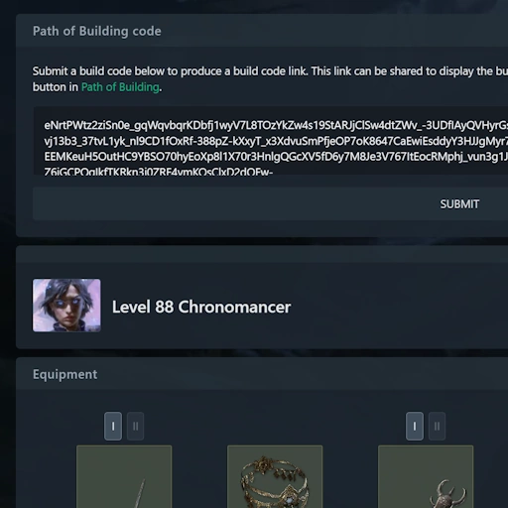Image resolution: width=508 pixels, height=508 pixels.
Task: Activate weapon set I on right side
Action: tap(415, 426)
